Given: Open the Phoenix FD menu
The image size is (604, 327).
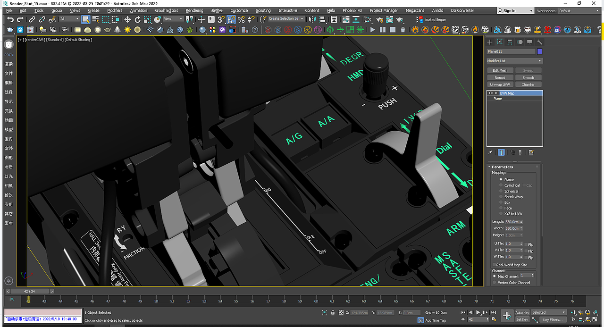Looking at the screenshot, I should point(352,10).
